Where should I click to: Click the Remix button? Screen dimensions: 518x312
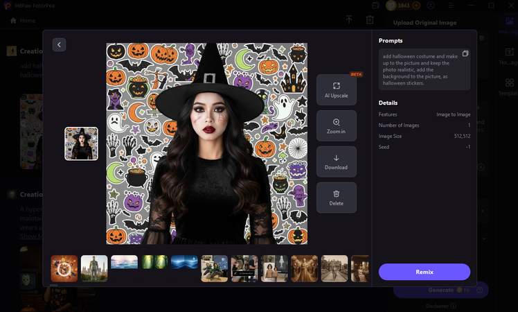tap(425, 272)
